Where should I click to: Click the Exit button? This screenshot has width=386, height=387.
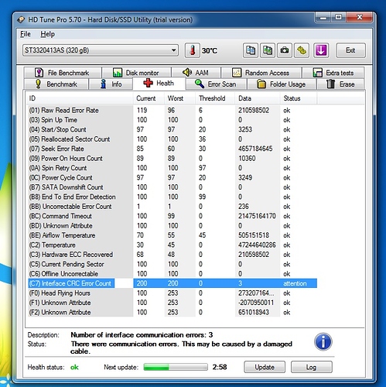coord(350,50)
